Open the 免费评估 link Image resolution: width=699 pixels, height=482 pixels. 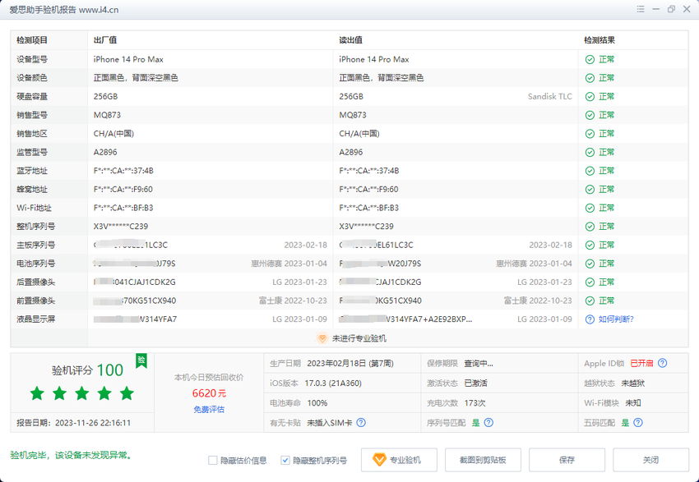(x=209, y=410)
